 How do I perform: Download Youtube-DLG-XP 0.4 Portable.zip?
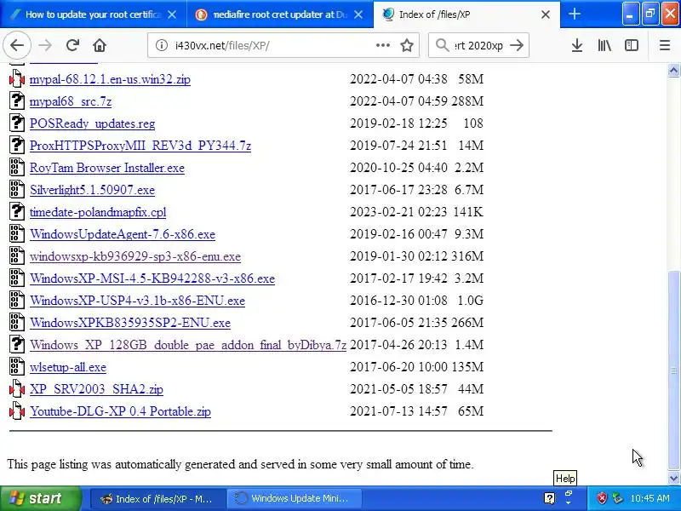(x=120, y=411)
